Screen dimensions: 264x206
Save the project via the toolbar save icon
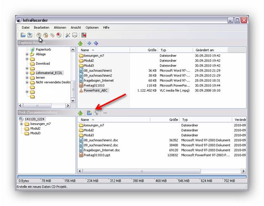pyautogui.click(x=30, y=35)
